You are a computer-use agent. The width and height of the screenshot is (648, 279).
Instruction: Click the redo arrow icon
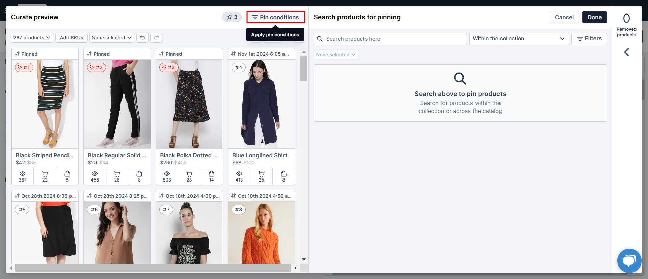156,38
